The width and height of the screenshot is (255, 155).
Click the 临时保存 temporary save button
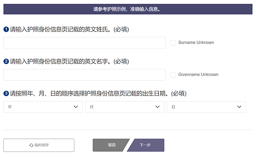point(39,145)
